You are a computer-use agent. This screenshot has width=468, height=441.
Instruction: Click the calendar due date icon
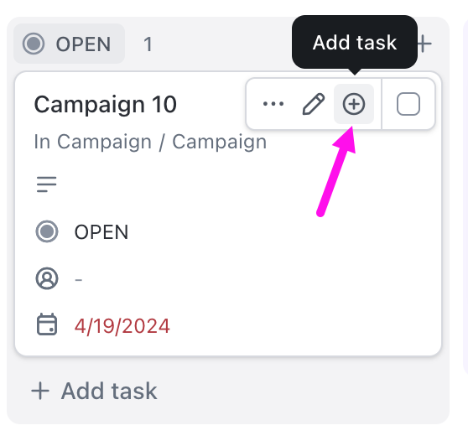pos(47,324)
